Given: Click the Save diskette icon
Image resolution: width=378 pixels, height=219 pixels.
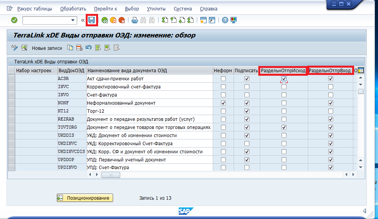Looking at the screenshot, I should coord(92,20).
